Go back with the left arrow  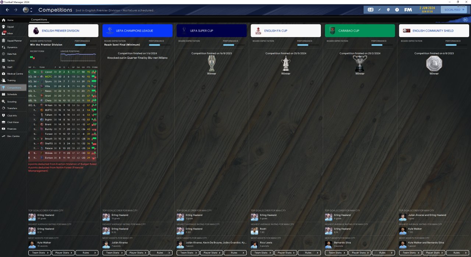point(7,10)
